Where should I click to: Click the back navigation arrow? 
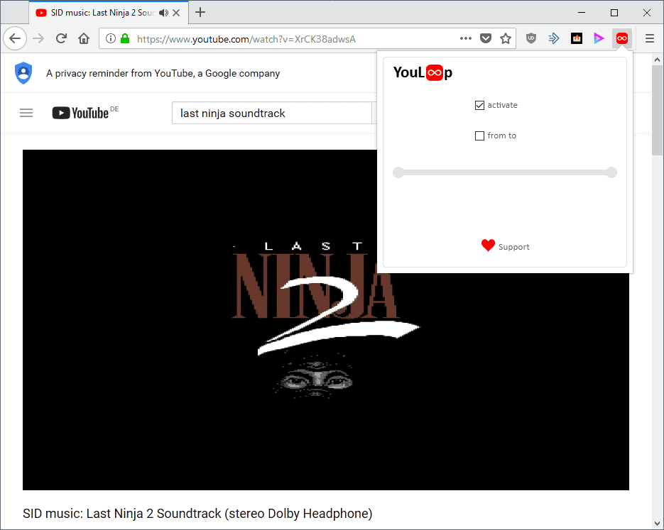click(x=16, y=38)
